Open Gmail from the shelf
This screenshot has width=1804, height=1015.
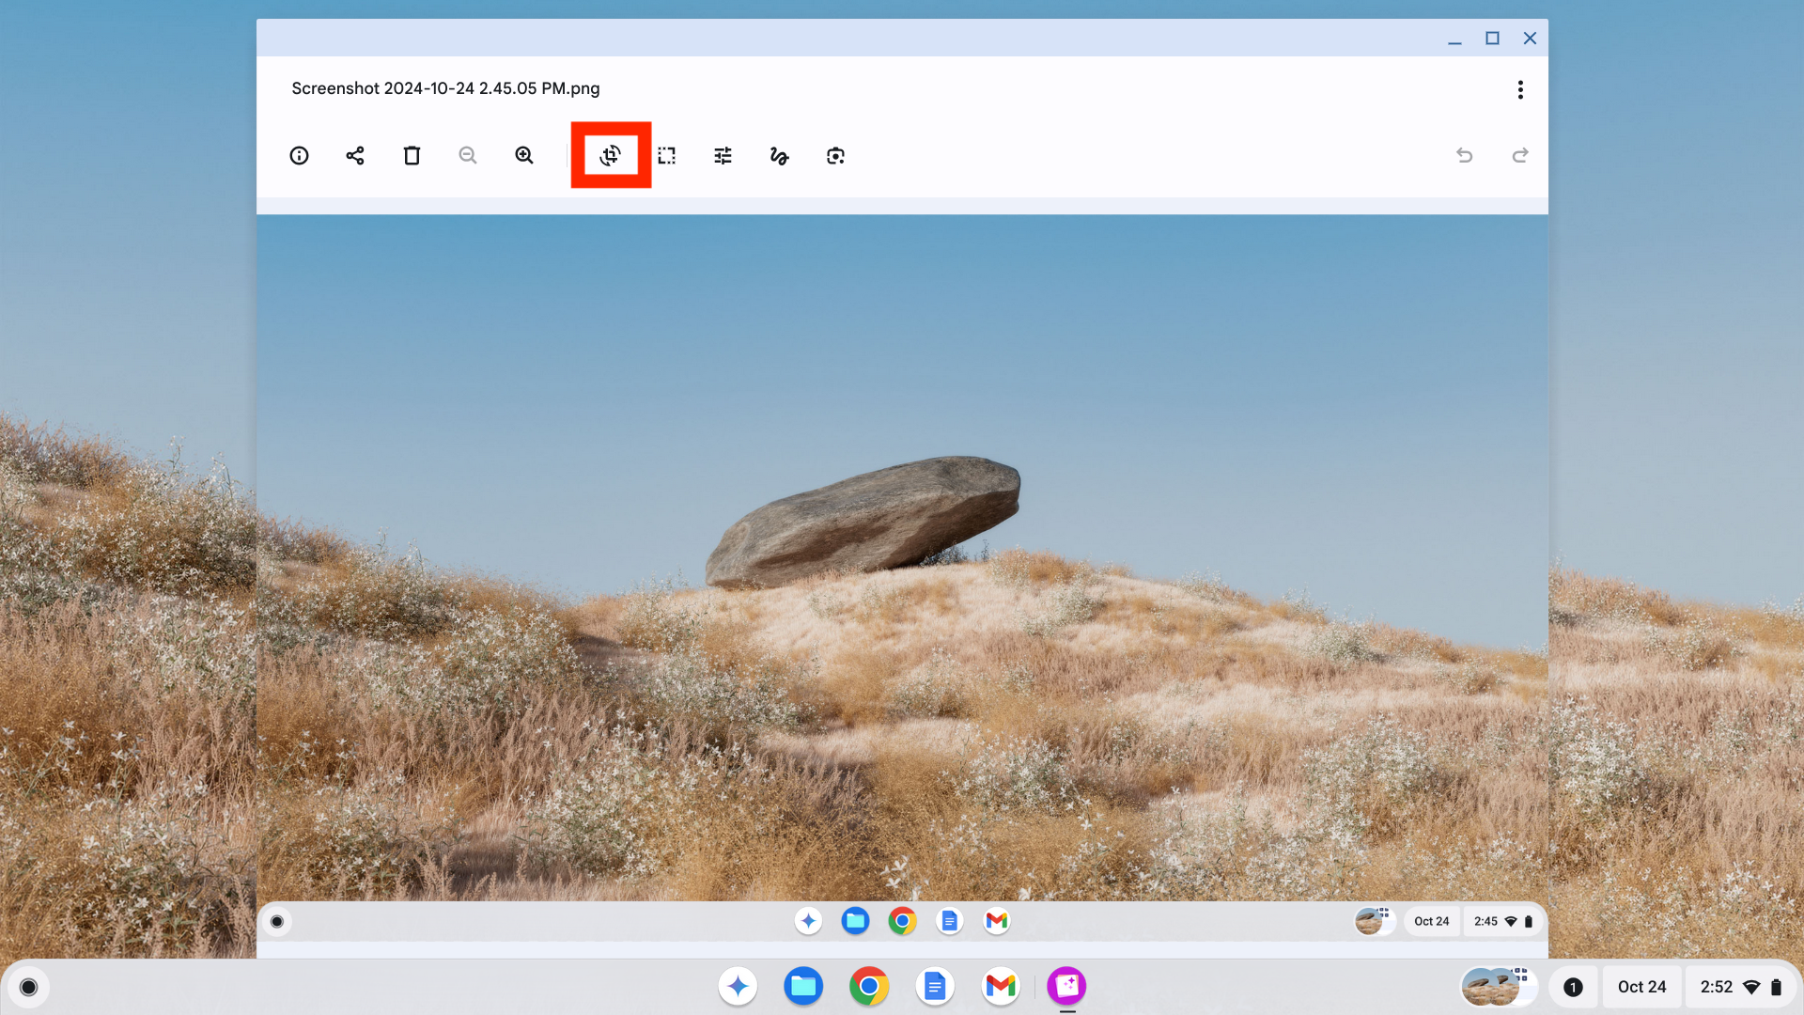pyautogui.click(x=1001, y=986)
